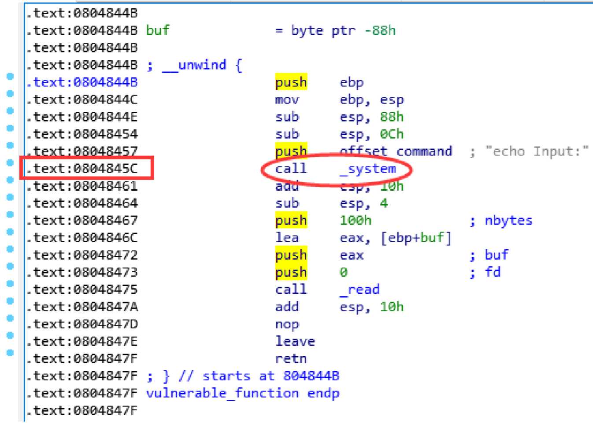Image resolution: width=593 pixels, height=428 pixels.
Task: Select address .text:0804847D
Action: click(x=82, y=324)
